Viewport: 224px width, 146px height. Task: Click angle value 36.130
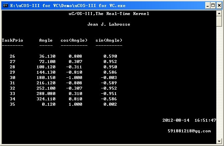click(x=47, y=56)
